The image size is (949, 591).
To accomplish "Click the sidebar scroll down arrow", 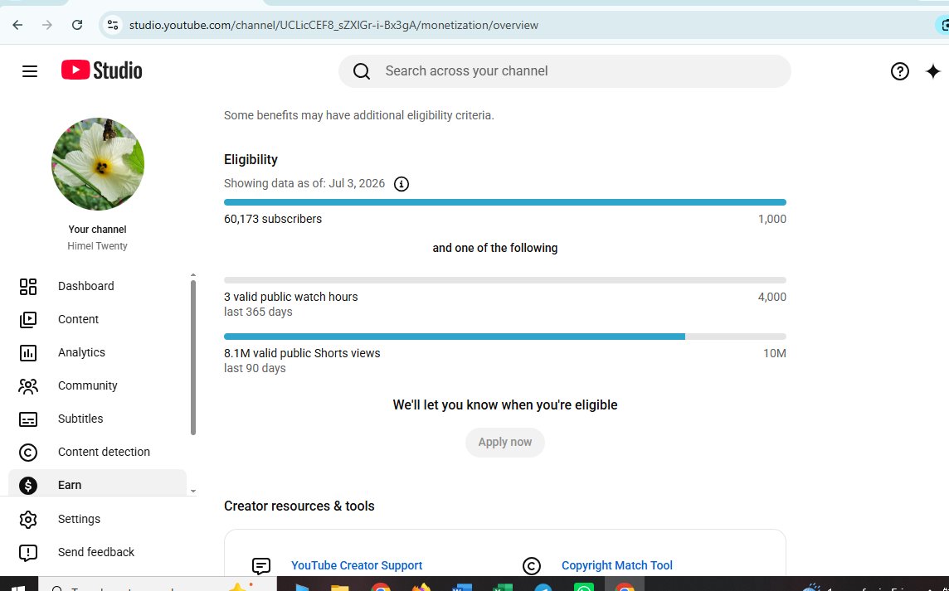I will pos(193,492).
